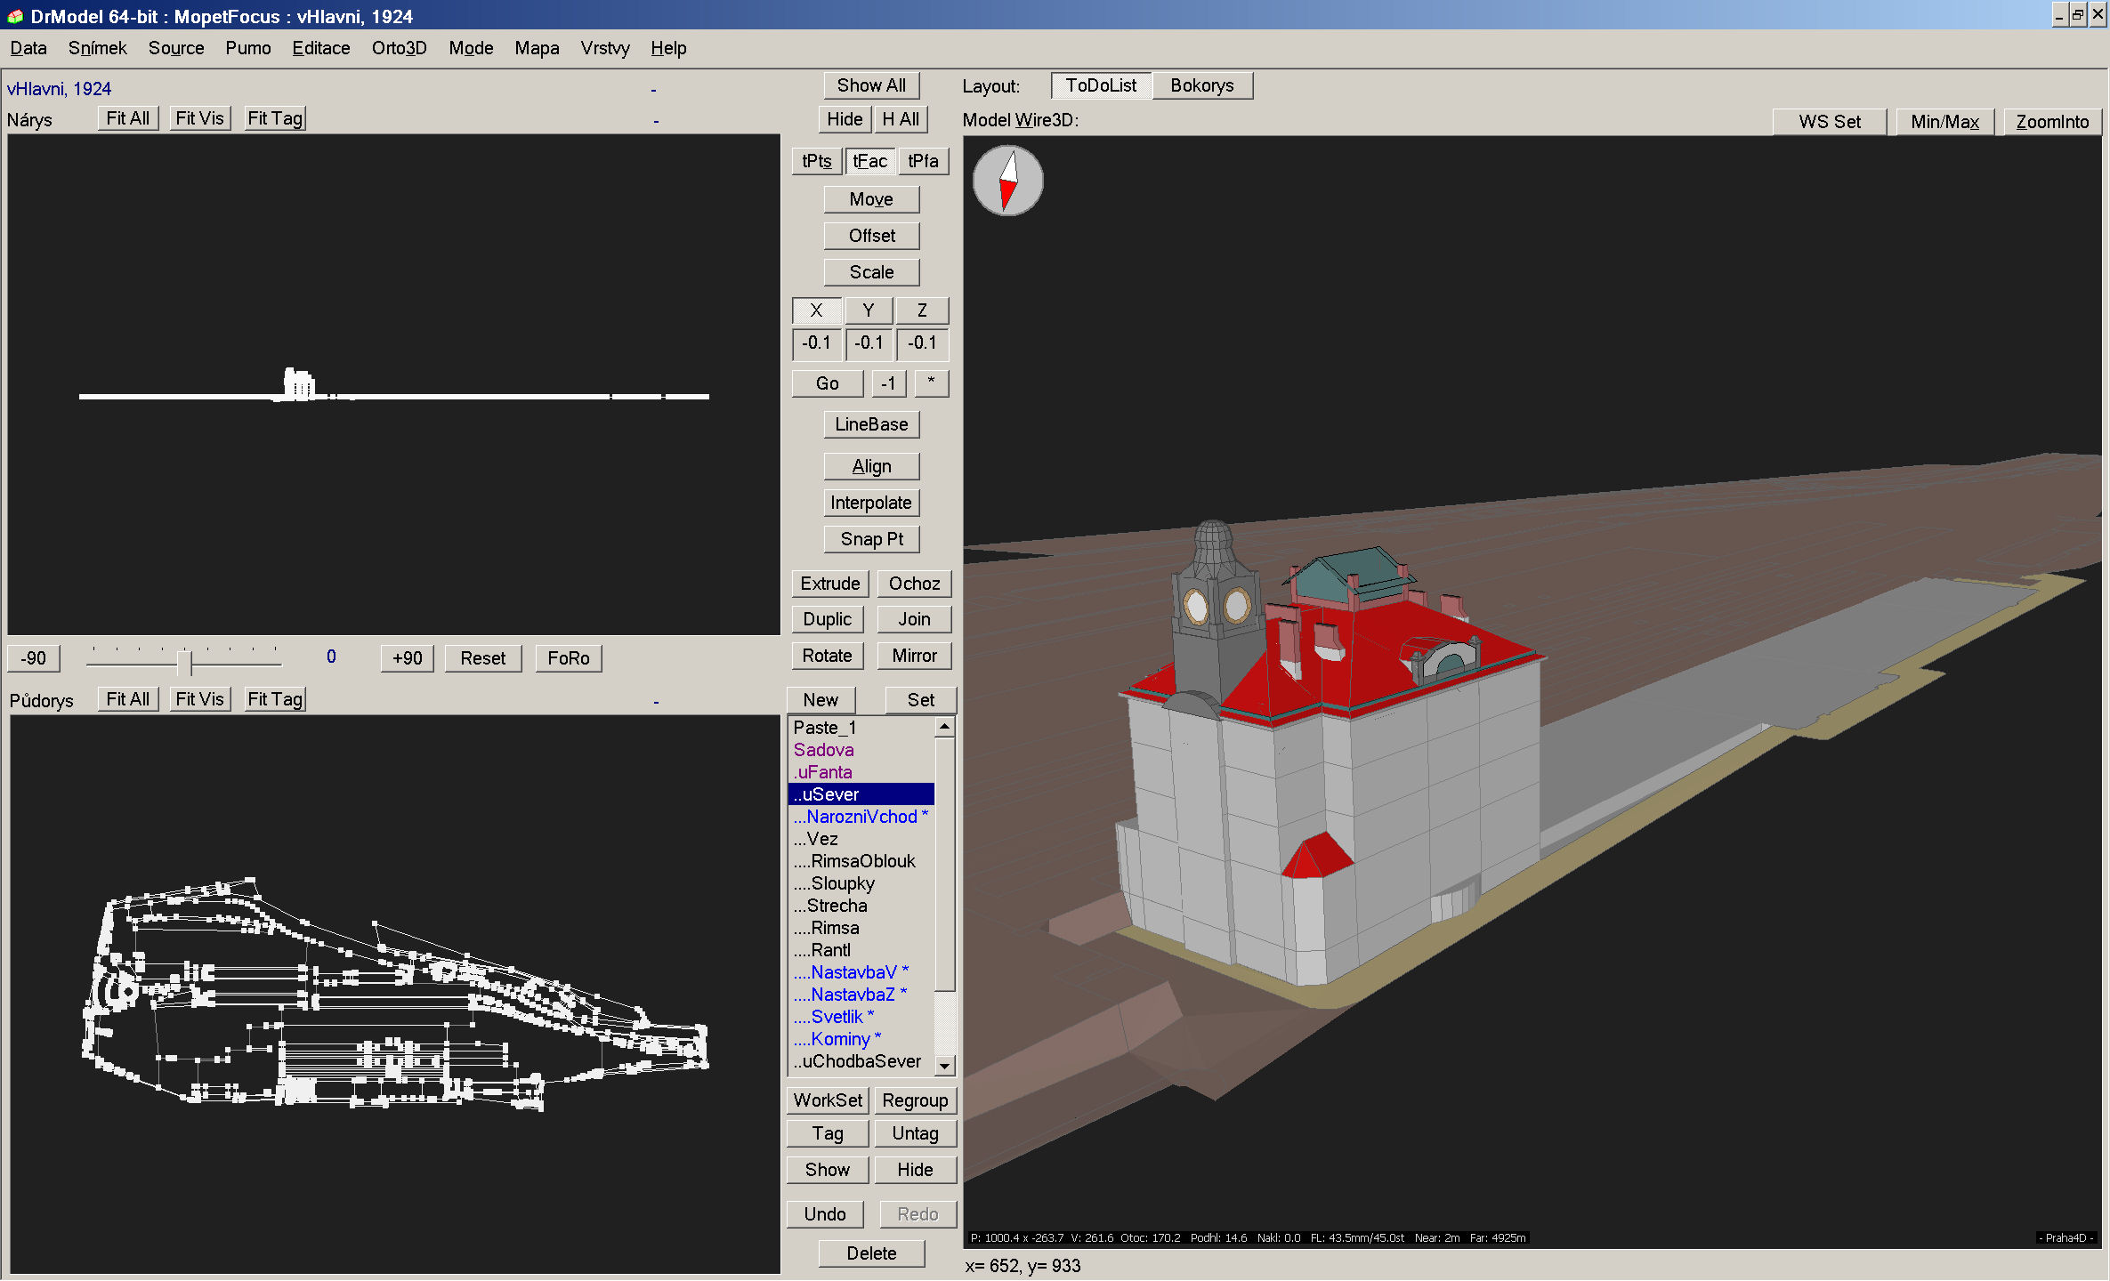
Task: Expand the ...NarozniVchod layer item
Action: [x=859, y=814]
